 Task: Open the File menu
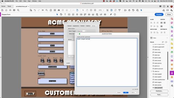tap(17, 1)
